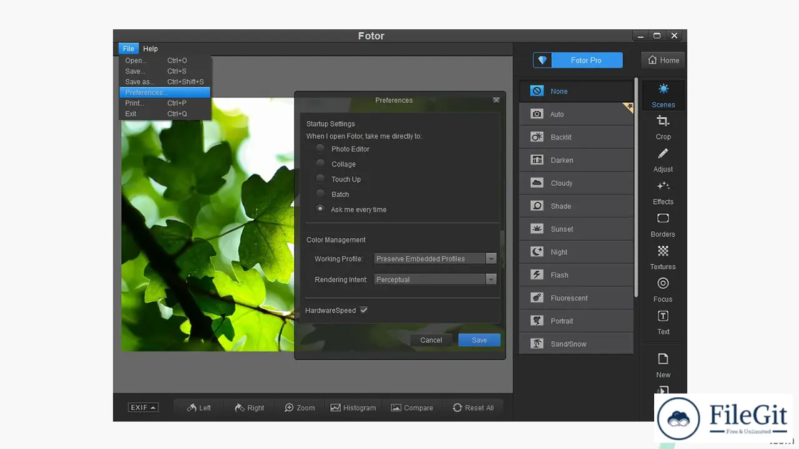Toggle the HardwareSpeed checkbox
The width and height of the screenshot is (799, 449).
tap(364, 310)
